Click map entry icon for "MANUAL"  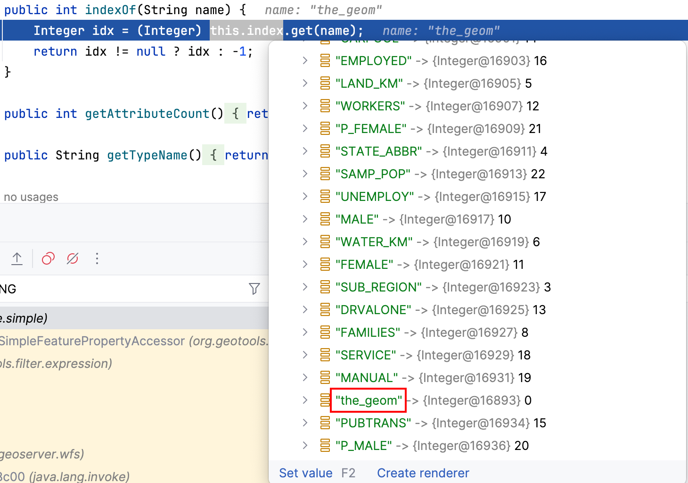click(325, 378)
